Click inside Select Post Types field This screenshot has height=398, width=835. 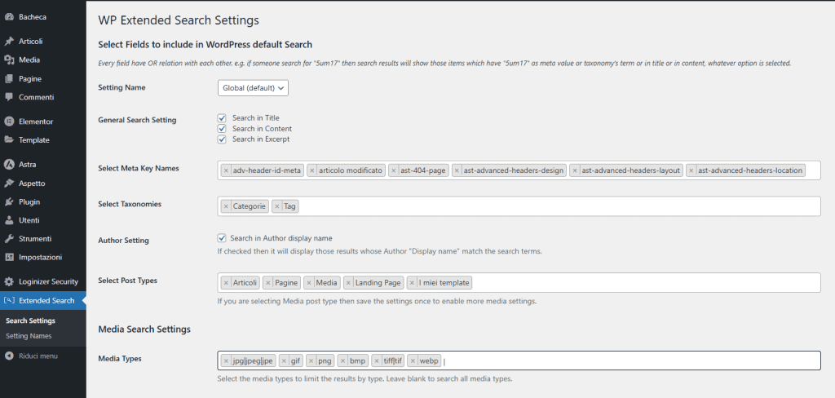(x=519, y=283)
